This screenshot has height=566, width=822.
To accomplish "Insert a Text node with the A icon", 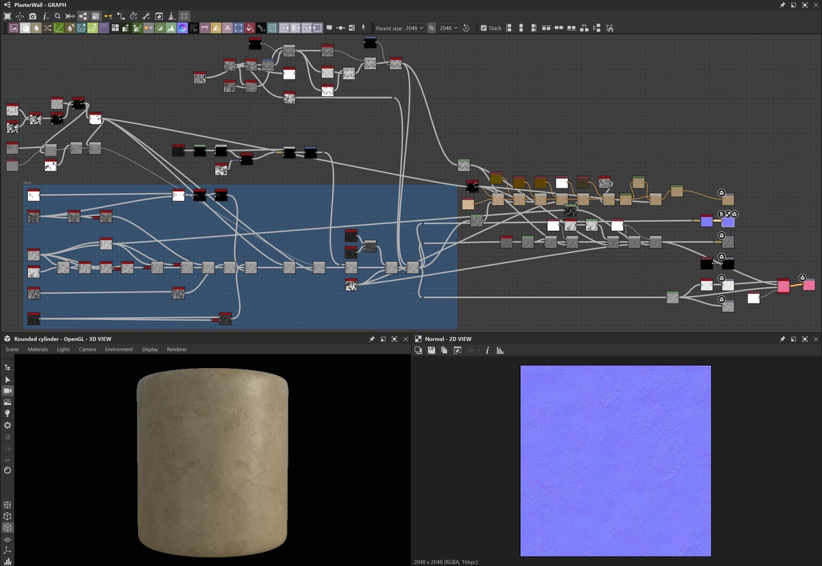I will [227, 28].
